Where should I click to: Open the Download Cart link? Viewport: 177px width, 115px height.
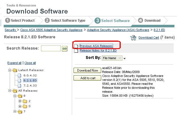coord(149,37)
